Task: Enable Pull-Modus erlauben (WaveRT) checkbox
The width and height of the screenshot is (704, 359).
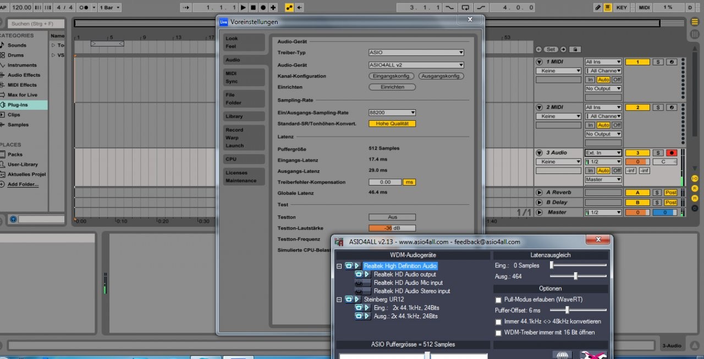Action: tap(498, 300)
